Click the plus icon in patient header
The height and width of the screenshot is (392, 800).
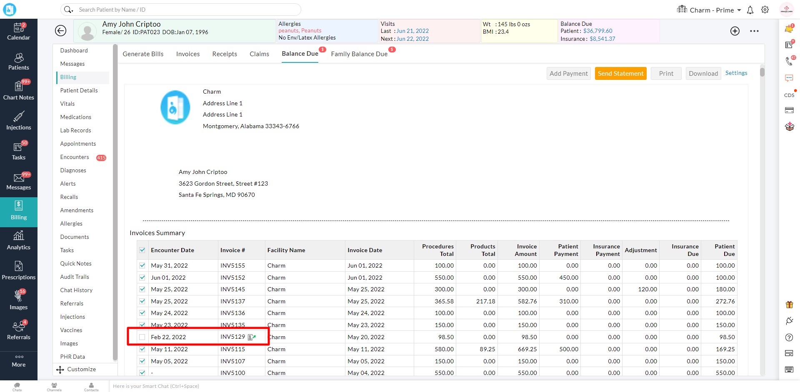point(735,31)
